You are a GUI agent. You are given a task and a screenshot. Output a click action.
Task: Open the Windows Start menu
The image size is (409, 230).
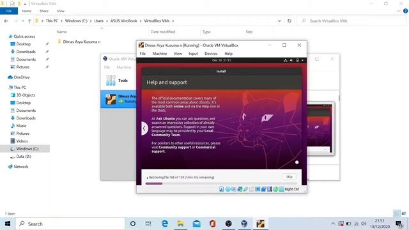(x=8, y=224)
